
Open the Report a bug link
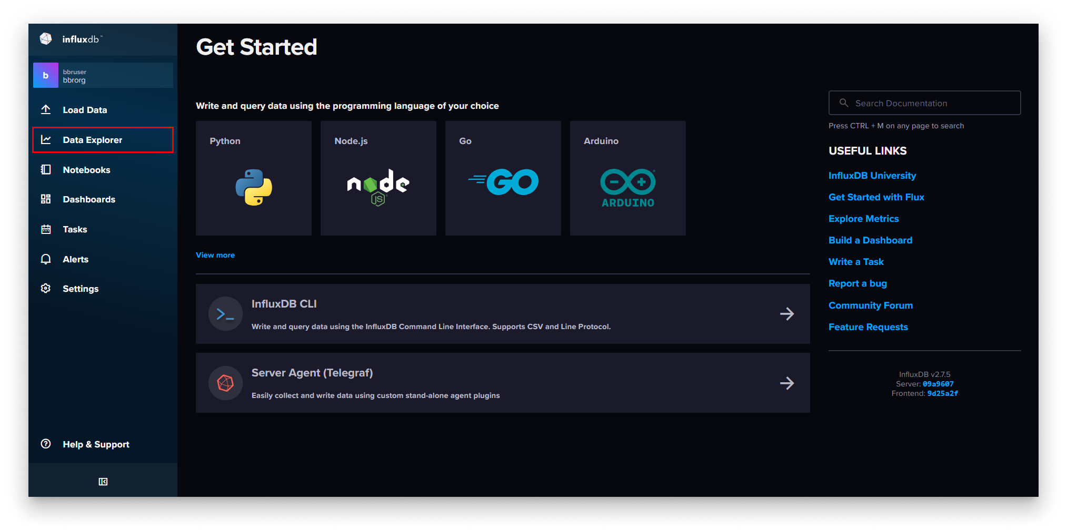coord(857,283)
